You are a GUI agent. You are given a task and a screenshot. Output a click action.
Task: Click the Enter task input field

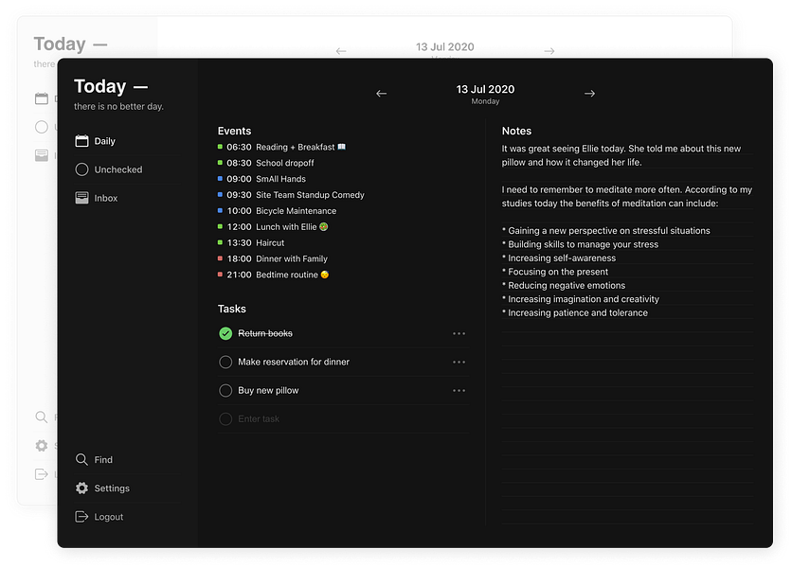pyautogui.click(x=344, y=419)
